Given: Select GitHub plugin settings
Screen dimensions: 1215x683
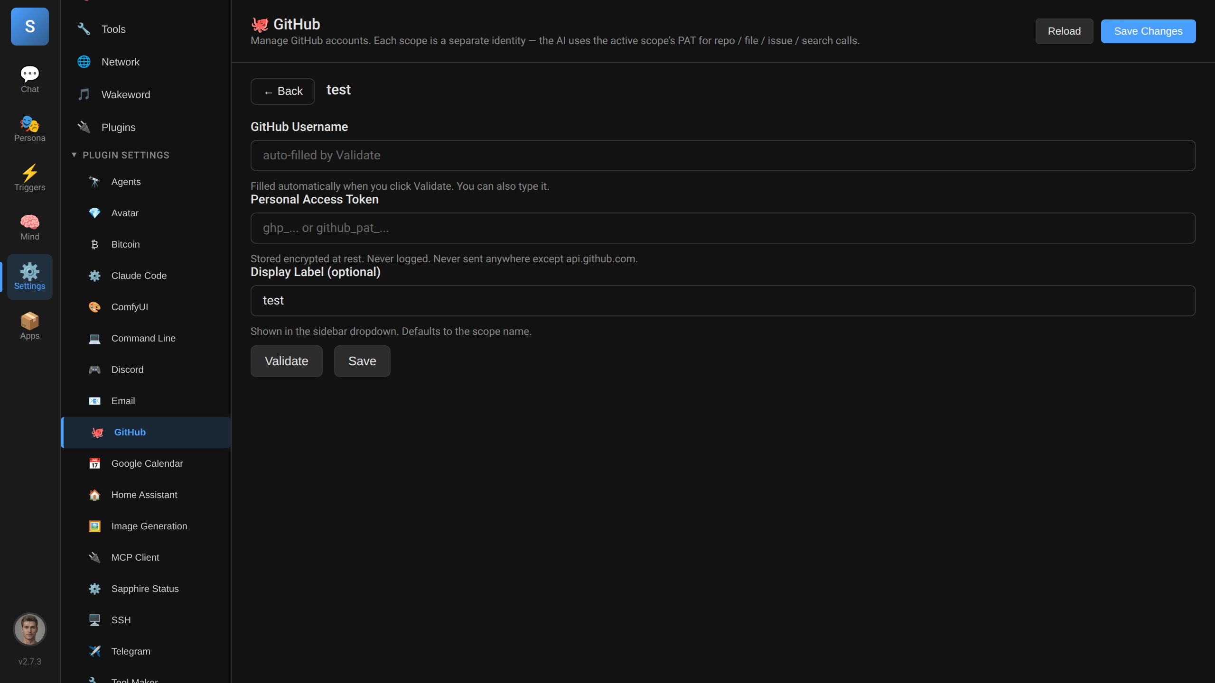Looking at the screenshot, I should 146,432.
